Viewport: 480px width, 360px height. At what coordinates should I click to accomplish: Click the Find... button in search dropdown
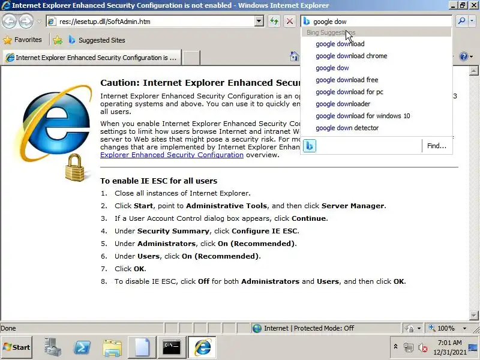pos(437,146)
